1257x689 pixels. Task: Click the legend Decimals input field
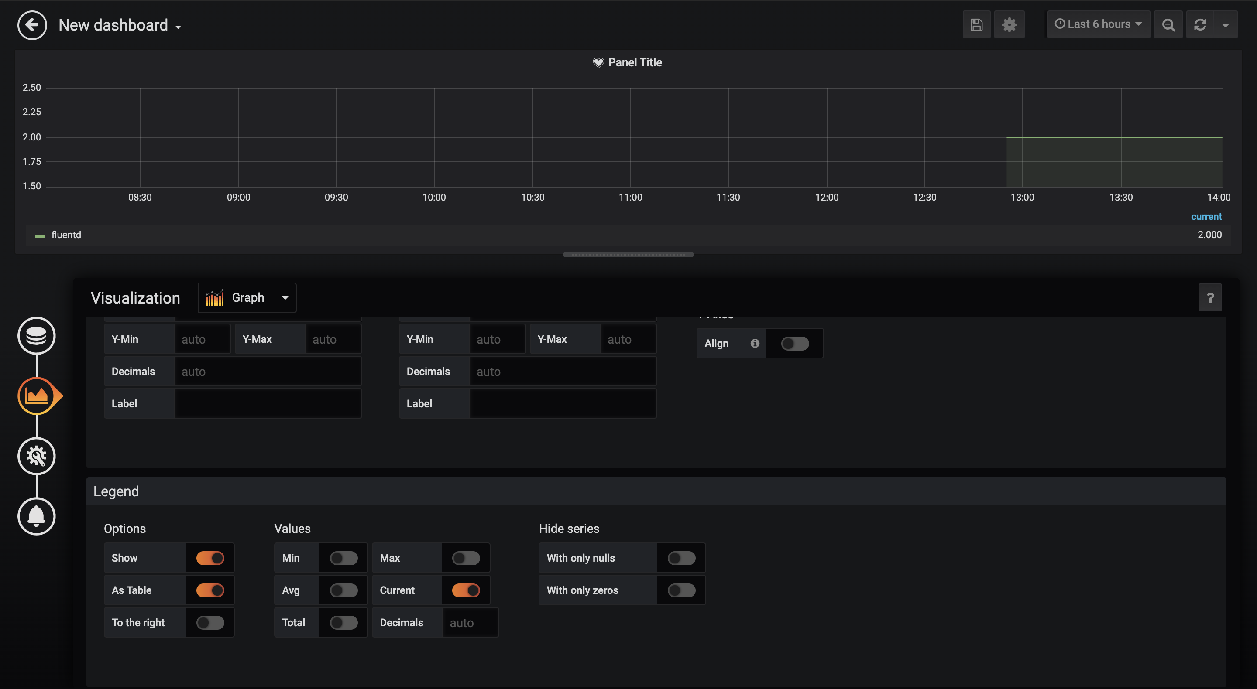click(470, 622)
